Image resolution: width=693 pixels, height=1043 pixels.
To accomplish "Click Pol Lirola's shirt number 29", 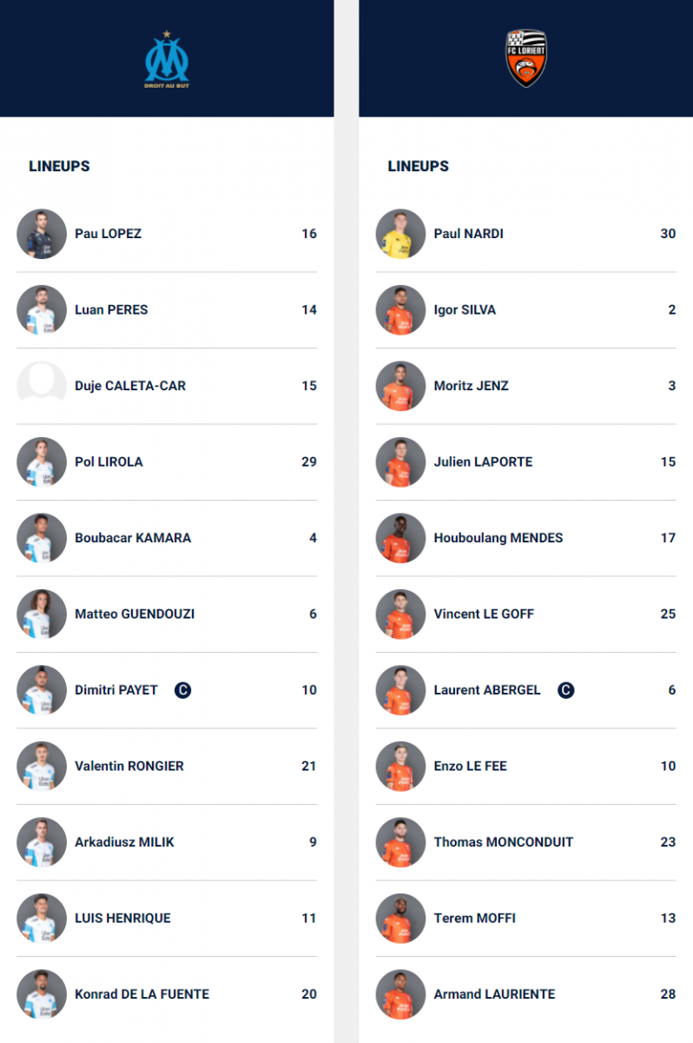I will click(308, 462).
